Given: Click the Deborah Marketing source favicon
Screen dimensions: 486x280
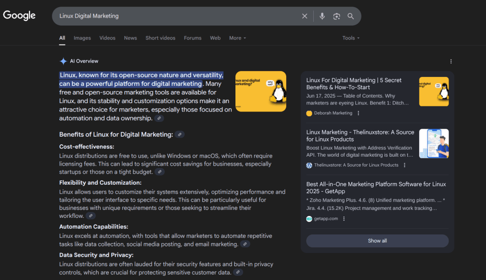Looking at the screenshot, I should (308, 113).
